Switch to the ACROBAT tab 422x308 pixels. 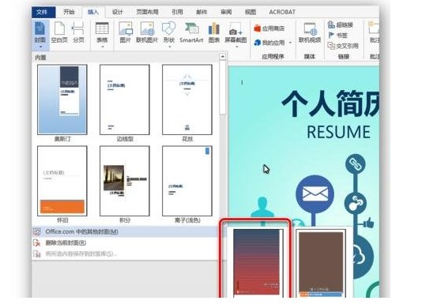point(282,12)
